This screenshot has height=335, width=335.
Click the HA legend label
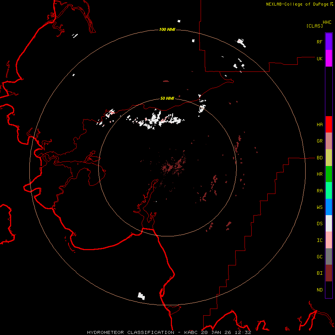[x=319, y=124]
